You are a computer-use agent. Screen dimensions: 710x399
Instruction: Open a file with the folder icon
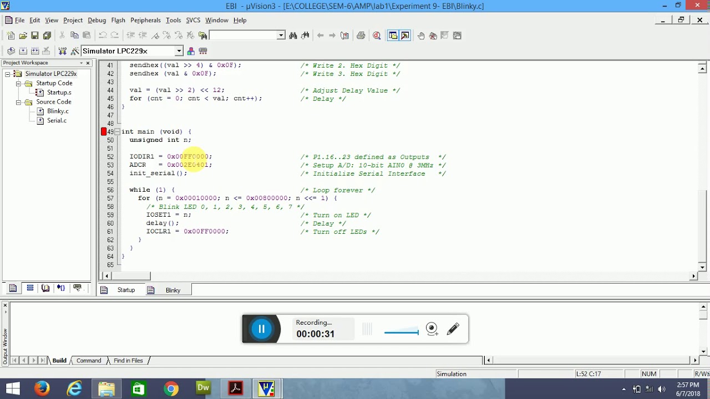(23, 35)
